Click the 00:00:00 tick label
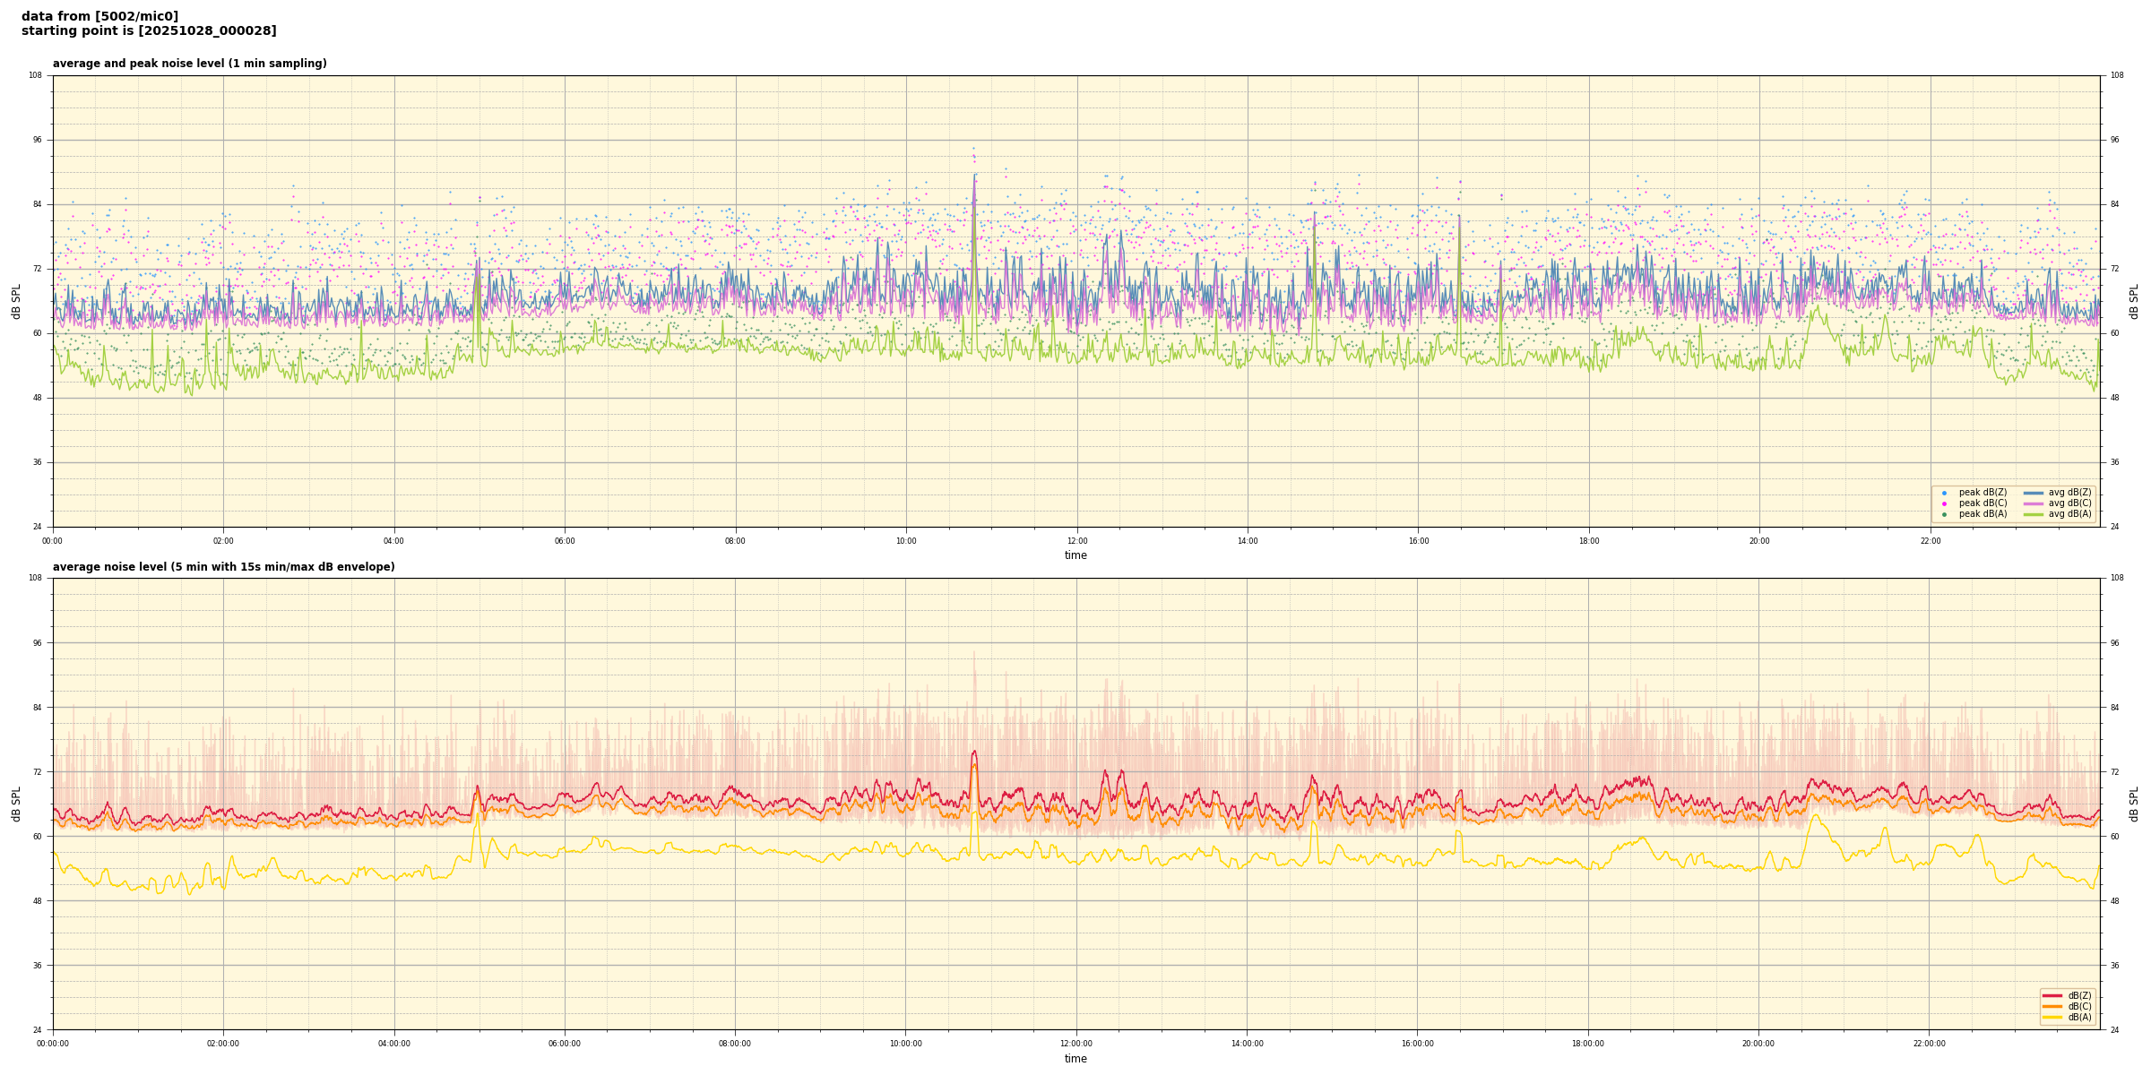The image size is (2151, 1075). coord(53,1044)
